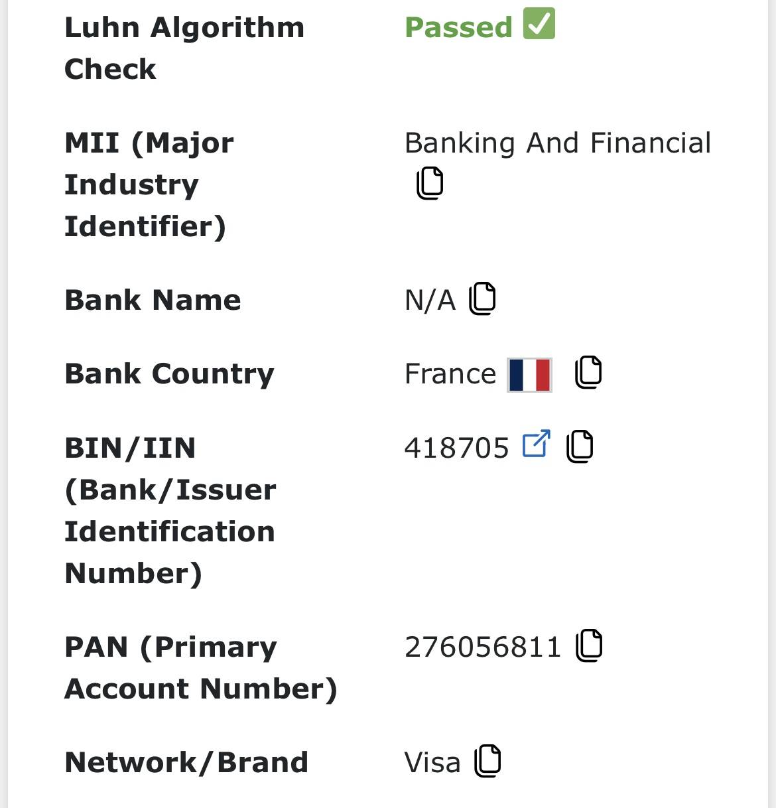776x808 pixels.
Task: Click the Banking And Financial text
Action: [x=558, y=143]
